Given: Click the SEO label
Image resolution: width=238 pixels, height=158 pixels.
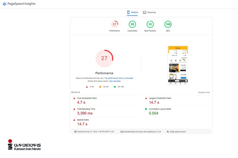Looking at the screenshot, I should 168,31.
